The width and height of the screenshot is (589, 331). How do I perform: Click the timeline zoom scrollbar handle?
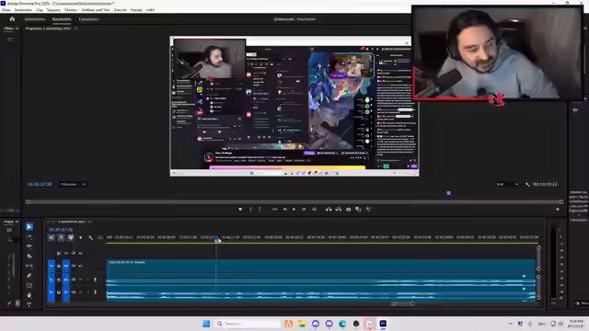[403, 303]
